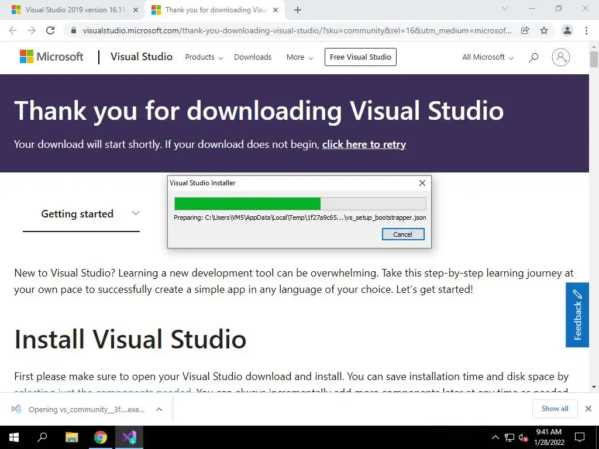
Task: Click the share page icon in address bar
Action: pos(525,30)
